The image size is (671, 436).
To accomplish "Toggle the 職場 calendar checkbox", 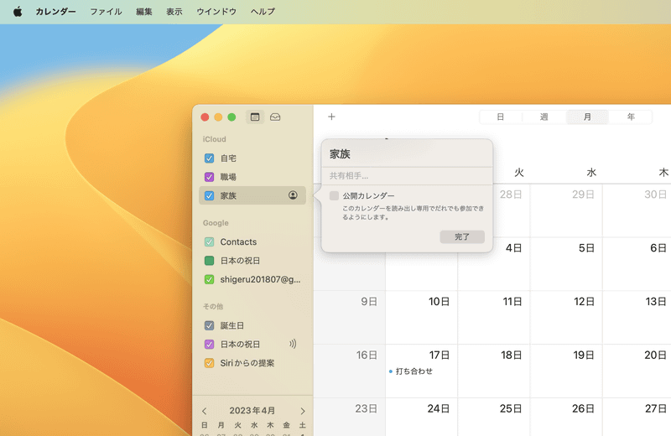I will [209, 177].
